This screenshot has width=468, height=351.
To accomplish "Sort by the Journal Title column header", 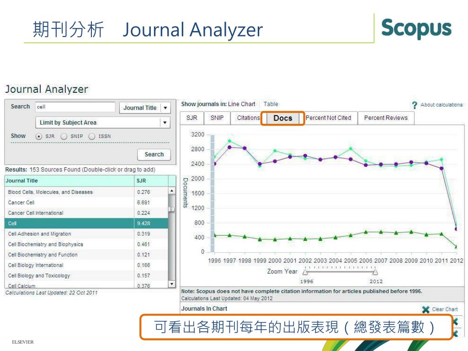I will 69,181.
